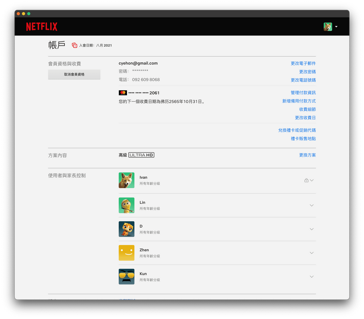Click the 更改電子郵件 link
The height and width of the screenshot is (319, 364).
303,63
